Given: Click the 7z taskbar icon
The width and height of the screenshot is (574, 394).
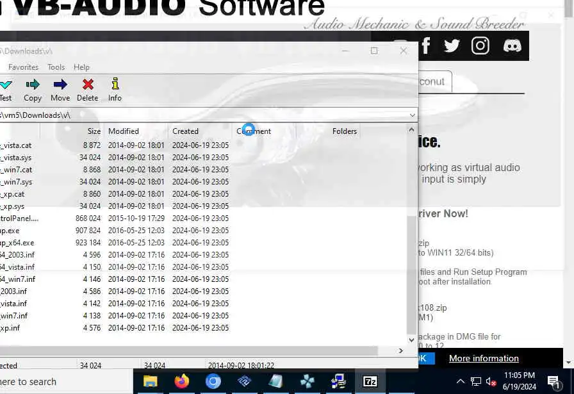Looking at the screenshot, I should (370, 382).
